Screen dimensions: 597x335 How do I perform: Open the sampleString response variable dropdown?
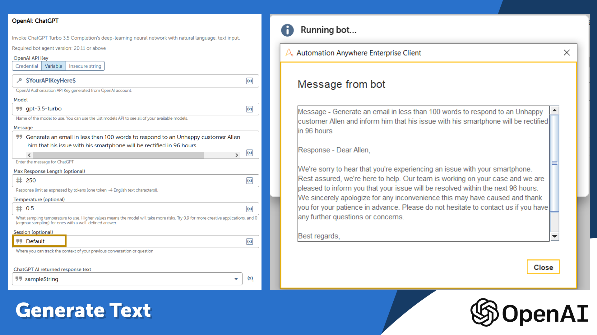(x=236, y=279)
